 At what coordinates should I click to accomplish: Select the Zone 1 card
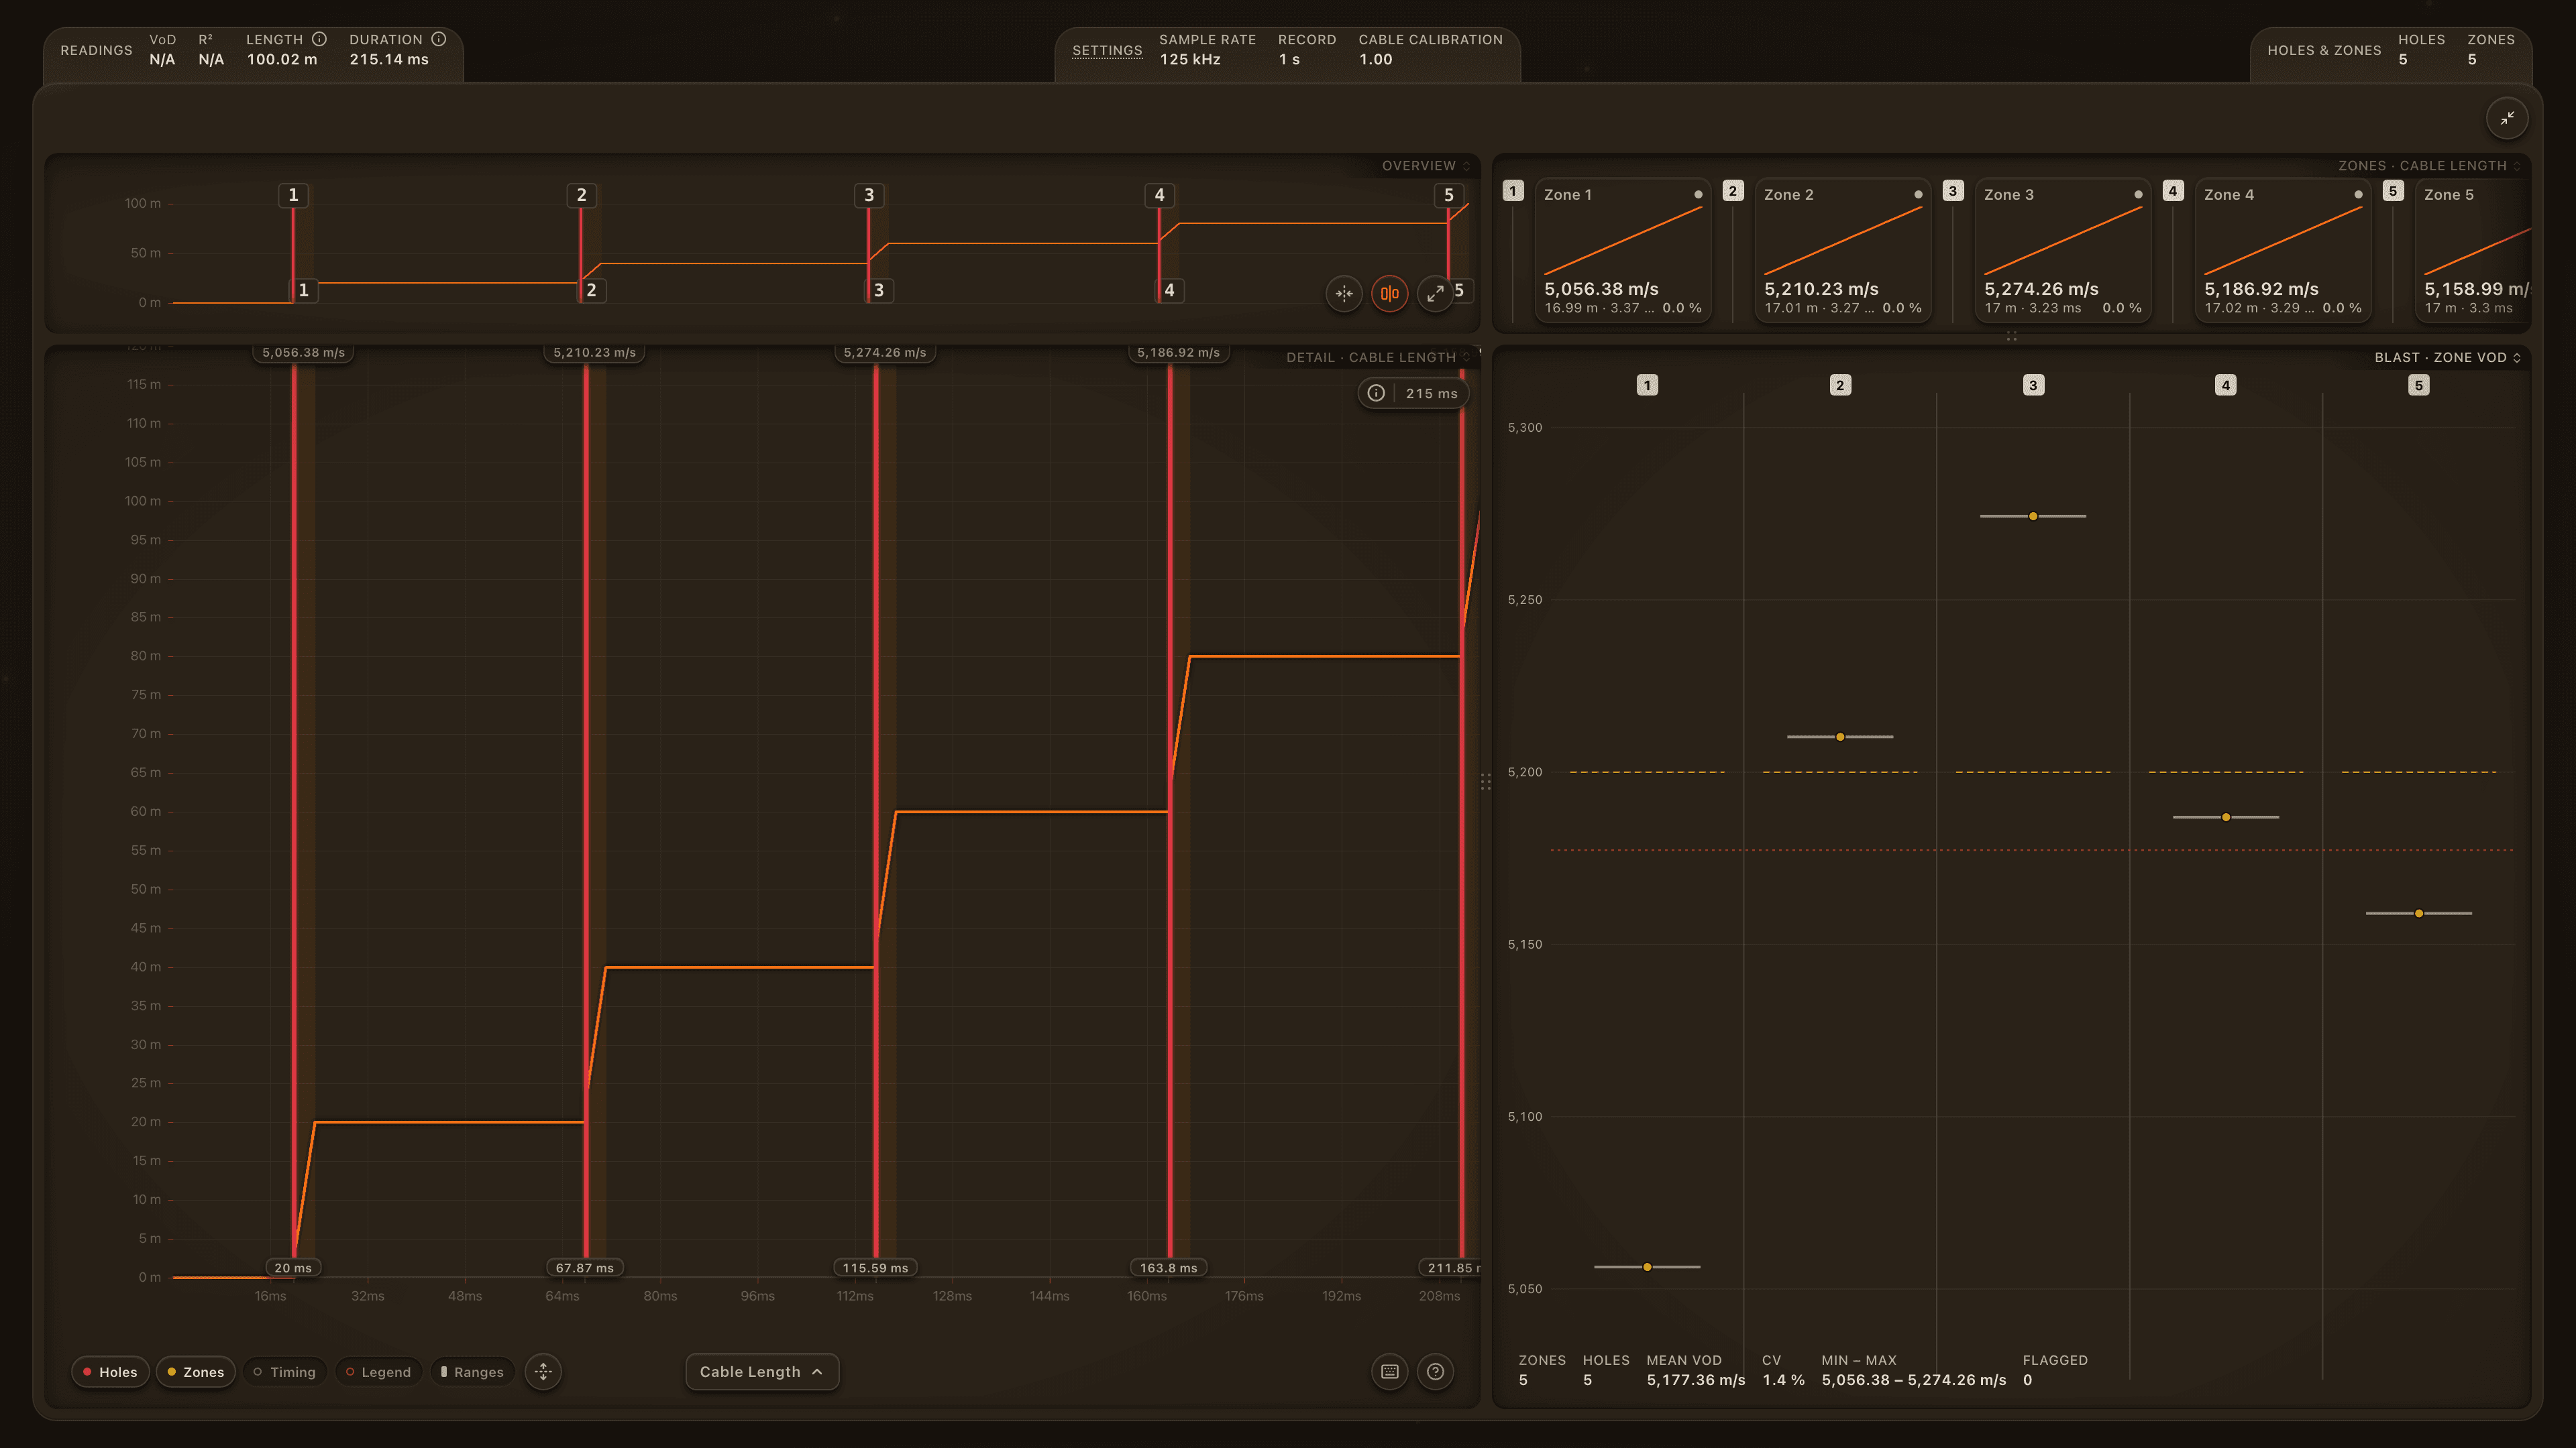(1622, 250)
